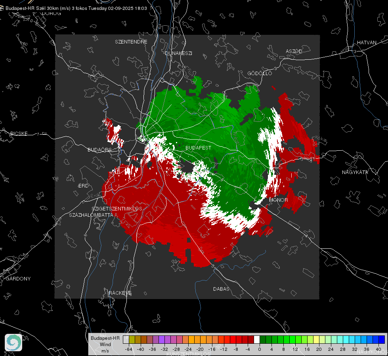
Task: Click the white zero-velocity legend swatch
Action: (257, 339)
